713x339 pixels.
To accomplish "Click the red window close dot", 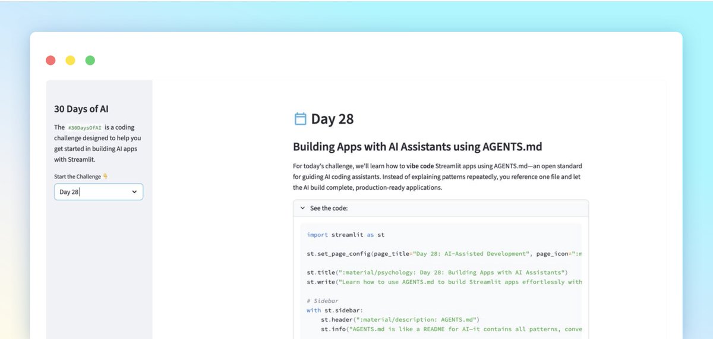I will [x=51, y=60].
